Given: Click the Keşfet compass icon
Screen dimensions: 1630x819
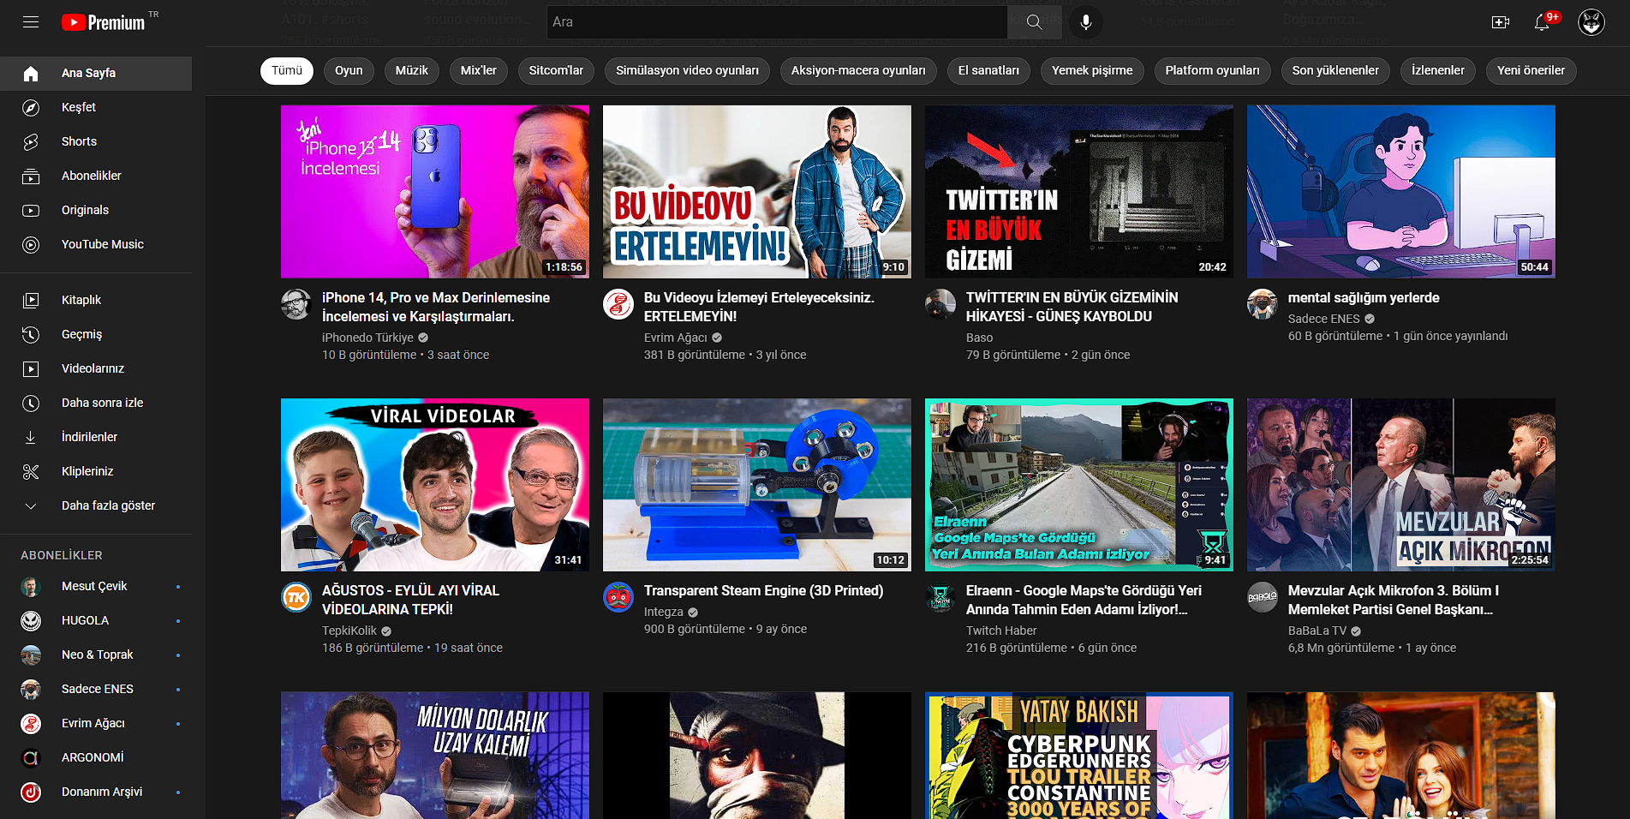Looking at the screenshot, I should coord(31,108).
